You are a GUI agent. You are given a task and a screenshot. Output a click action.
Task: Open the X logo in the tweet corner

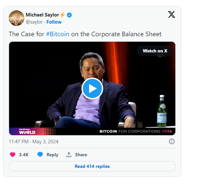[x=171, y=14]
